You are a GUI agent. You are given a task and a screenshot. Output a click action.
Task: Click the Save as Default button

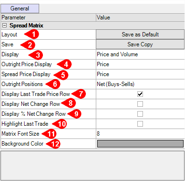[140, 34]
